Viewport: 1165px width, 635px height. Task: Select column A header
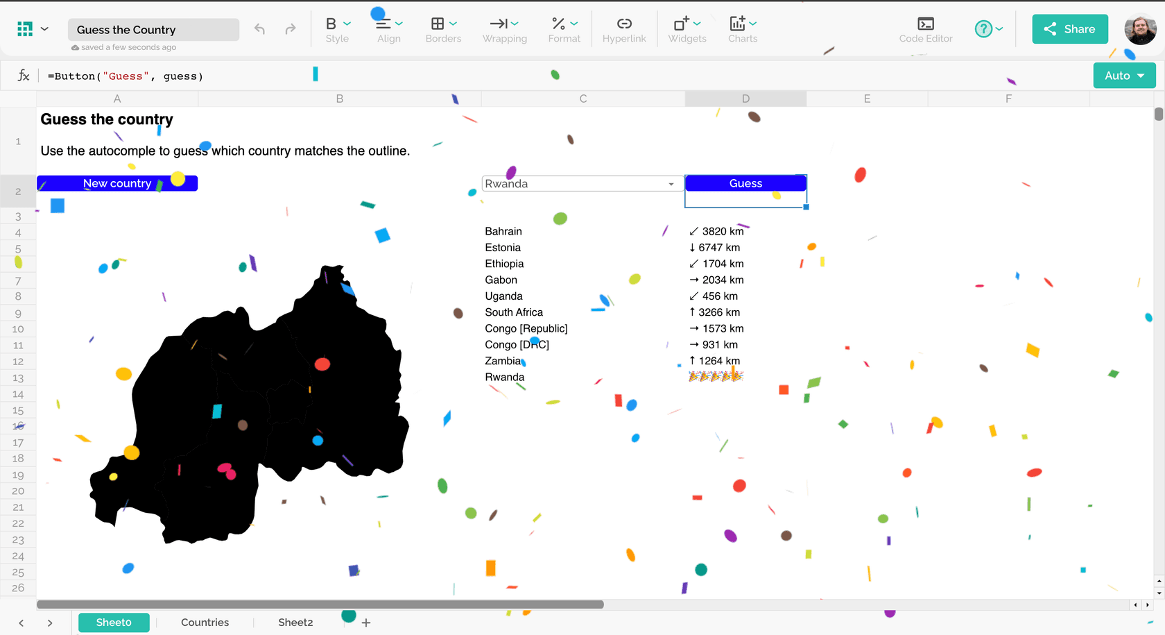[x=117, y=99]
